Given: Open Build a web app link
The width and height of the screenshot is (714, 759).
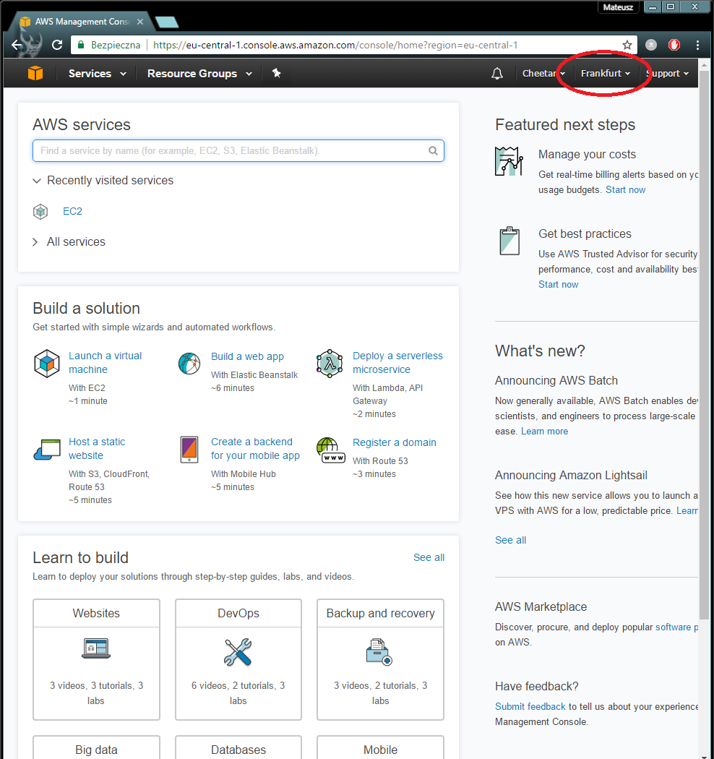Looking at the screenshot, I should (247, 357).
